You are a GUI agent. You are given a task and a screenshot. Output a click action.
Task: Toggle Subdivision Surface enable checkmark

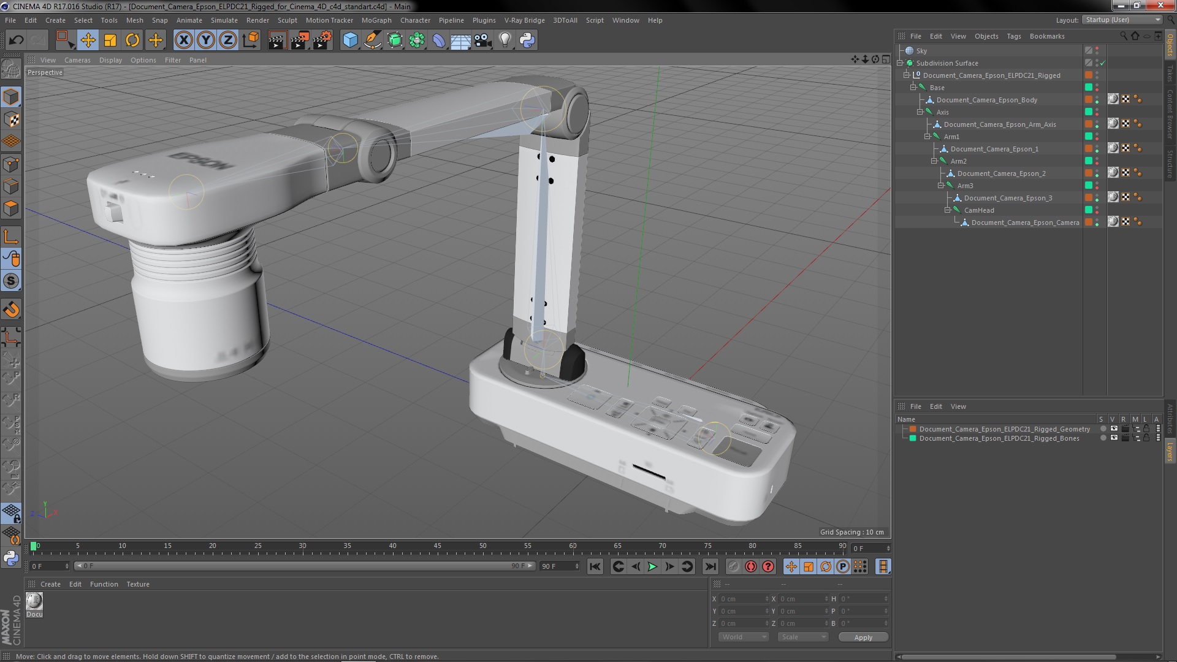pyautogui.click(x=1102, y=63)
